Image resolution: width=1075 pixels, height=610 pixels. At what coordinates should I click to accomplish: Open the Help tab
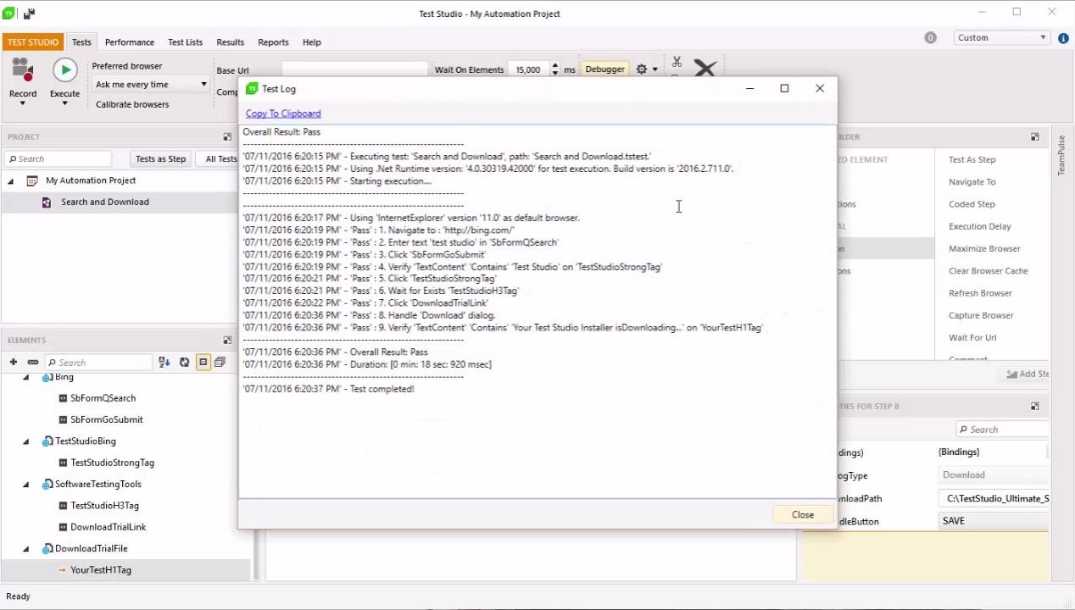pyautogui.click(x=312, y=42)
